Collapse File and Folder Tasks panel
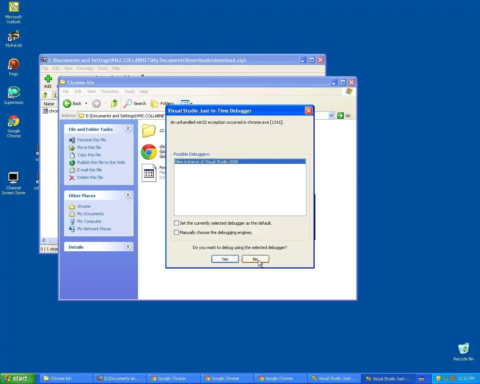 click(128, 129)
